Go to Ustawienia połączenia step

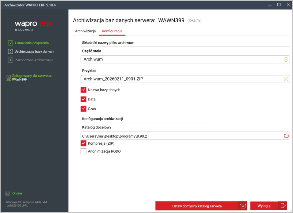pos(32,43)
